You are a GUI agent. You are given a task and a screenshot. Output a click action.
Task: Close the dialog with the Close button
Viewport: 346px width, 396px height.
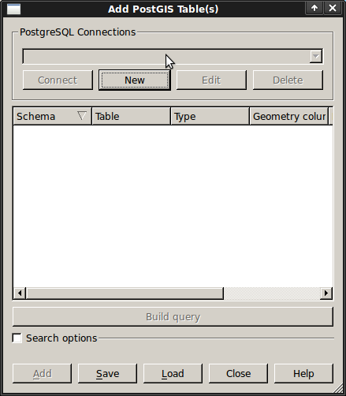pyautogui.click(x=238, y=373)
